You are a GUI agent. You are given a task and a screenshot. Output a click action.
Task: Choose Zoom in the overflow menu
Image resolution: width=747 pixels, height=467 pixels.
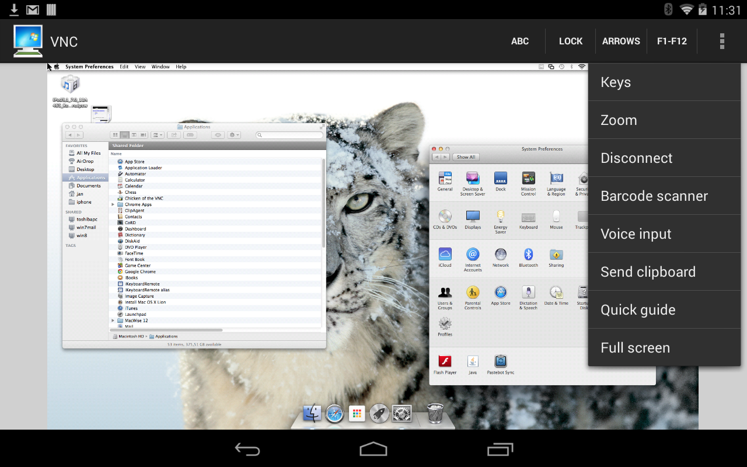(664, 120)
